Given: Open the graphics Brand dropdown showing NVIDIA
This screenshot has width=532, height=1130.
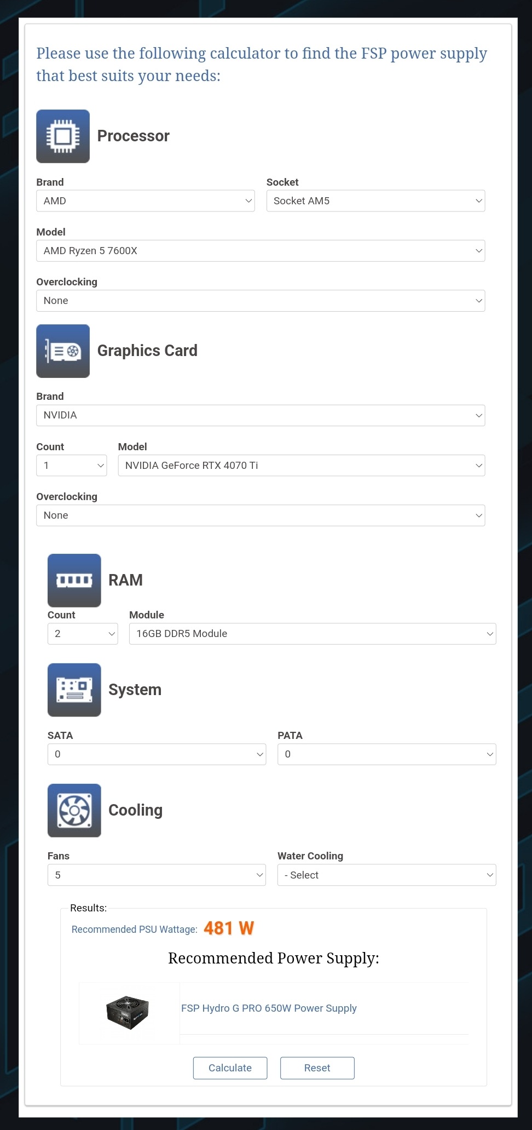Looking at the screenshot, I should [x=261, y=415].
